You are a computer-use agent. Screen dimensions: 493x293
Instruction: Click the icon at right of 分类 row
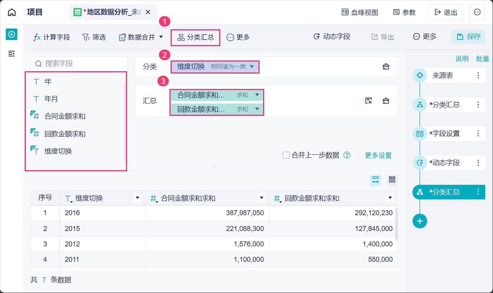(386, 67)
